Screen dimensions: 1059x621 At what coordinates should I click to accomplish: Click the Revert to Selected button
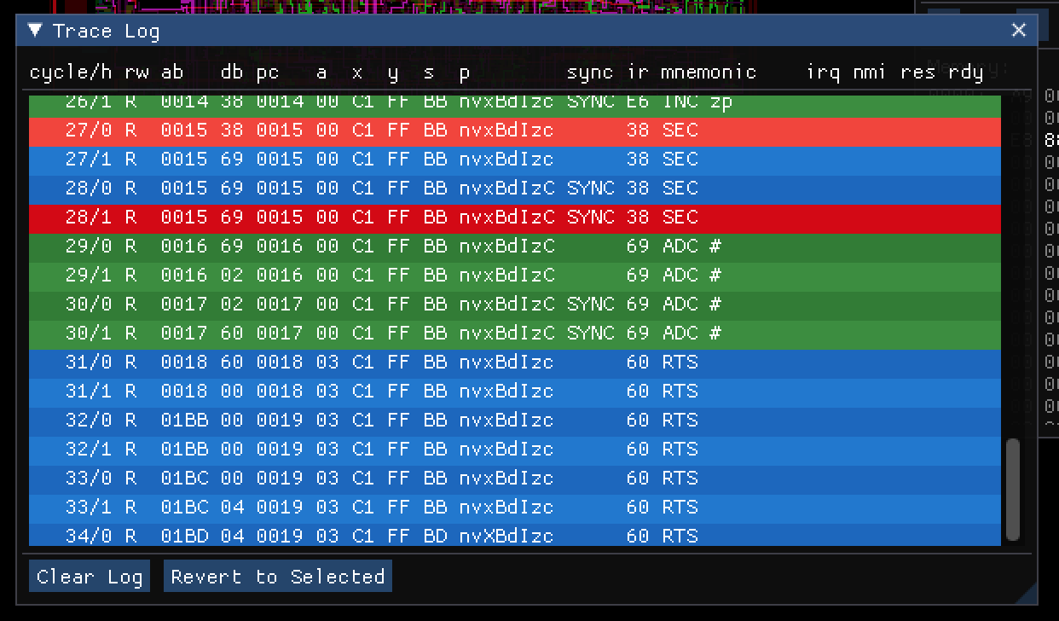(277, 576)
